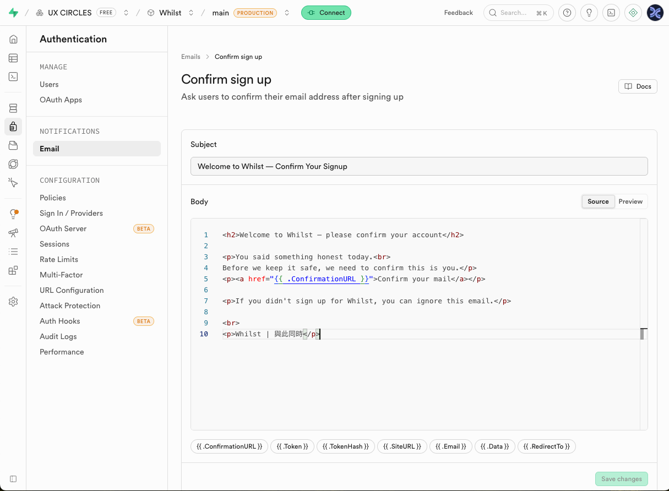Open the AI Assistant diamond icon
Image resolution: width=669 pixels, height=491 pixels.
pyautogui.click(x=633, y=13)
